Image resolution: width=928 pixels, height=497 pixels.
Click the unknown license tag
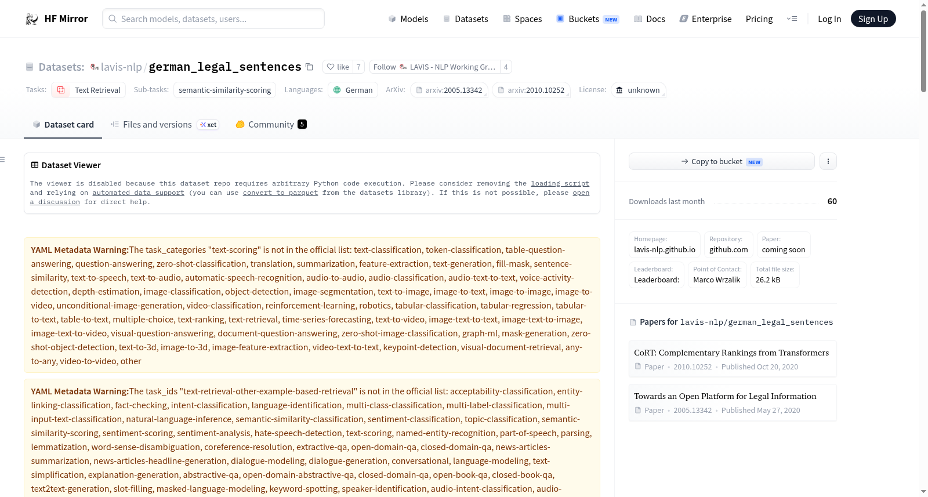[638, 90]
